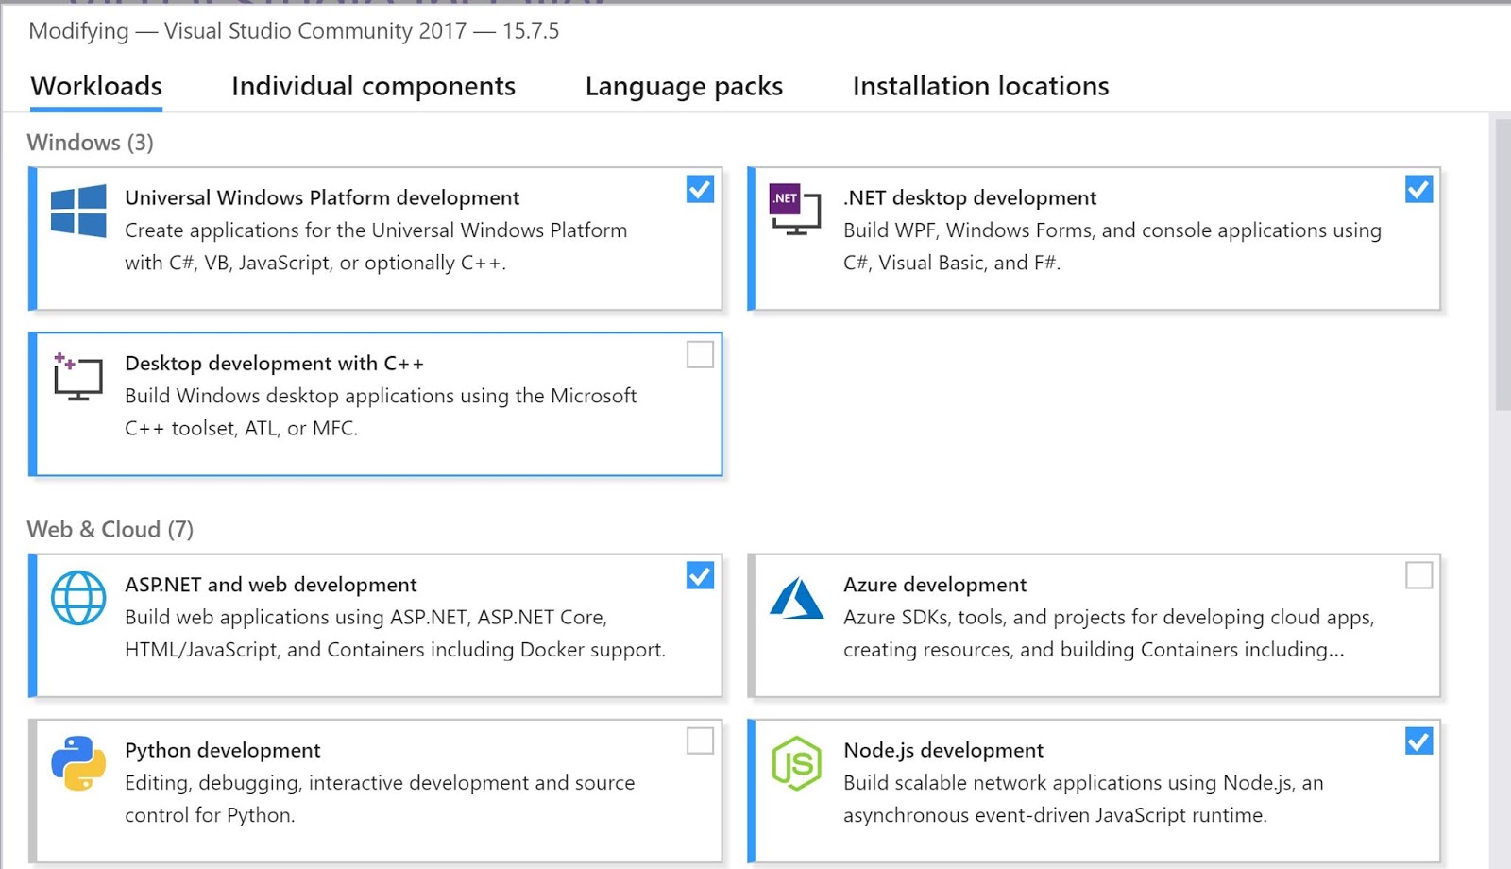Uncheck ASP.NET and web development
The image size is (1511, 869).
700,577
